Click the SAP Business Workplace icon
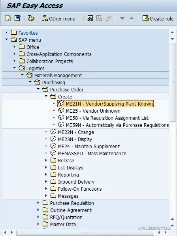 click(x=31, y=19)
